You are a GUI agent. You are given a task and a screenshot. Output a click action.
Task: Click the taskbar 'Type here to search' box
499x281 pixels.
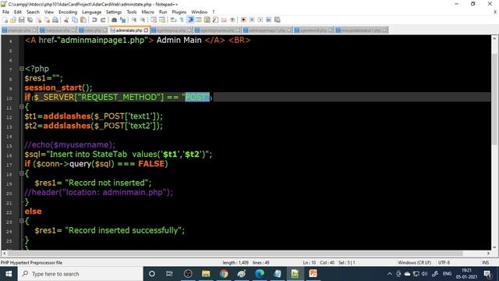[80, 274]
